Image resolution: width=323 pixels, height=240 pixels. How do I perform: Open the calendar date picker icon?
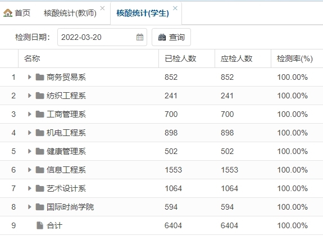pyautogui.click(x=140, y=37)
